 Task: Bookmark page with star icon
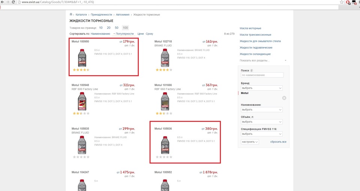tap(342, 2)
